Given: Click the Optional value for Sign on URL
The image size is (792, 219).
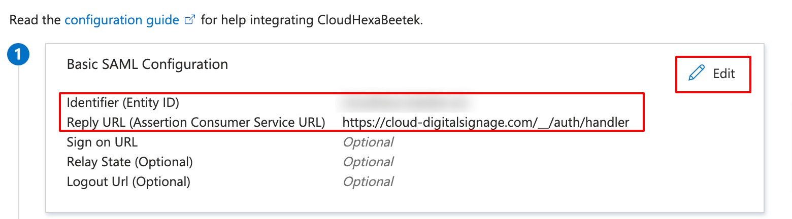Looking at the screenshot, I should [368, 142].
